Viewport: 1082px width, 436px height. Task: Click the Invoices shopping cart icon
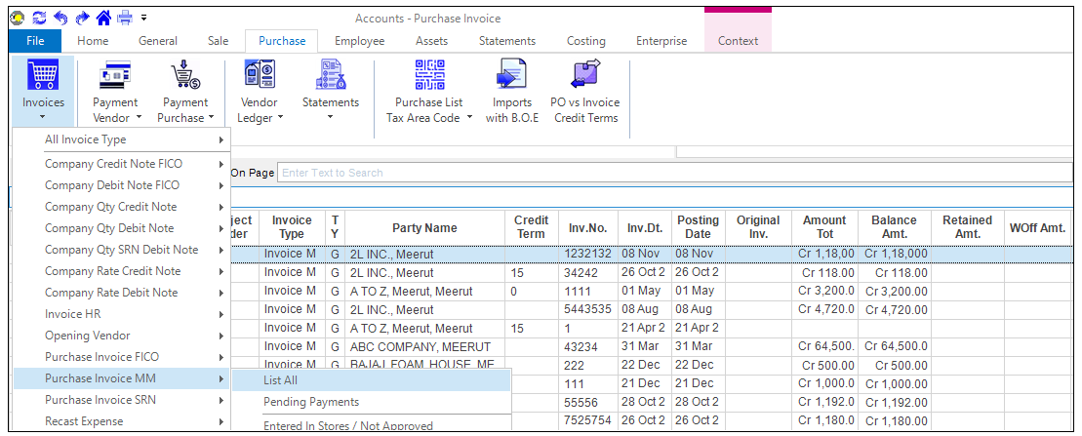pyautogui.click(x=43, y=75)
